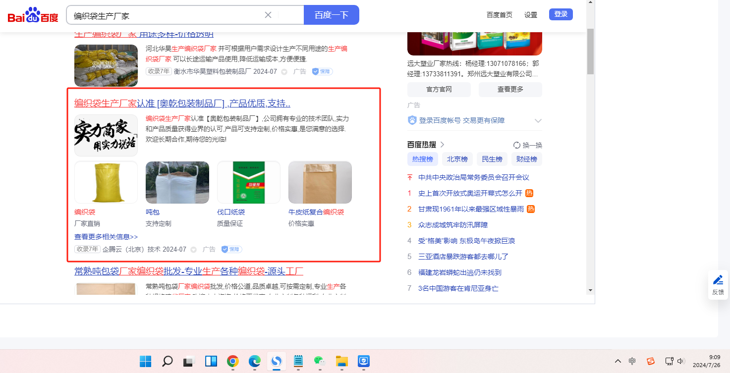
Task: Click the 反馈 feedback button
Action: (718, 285)
